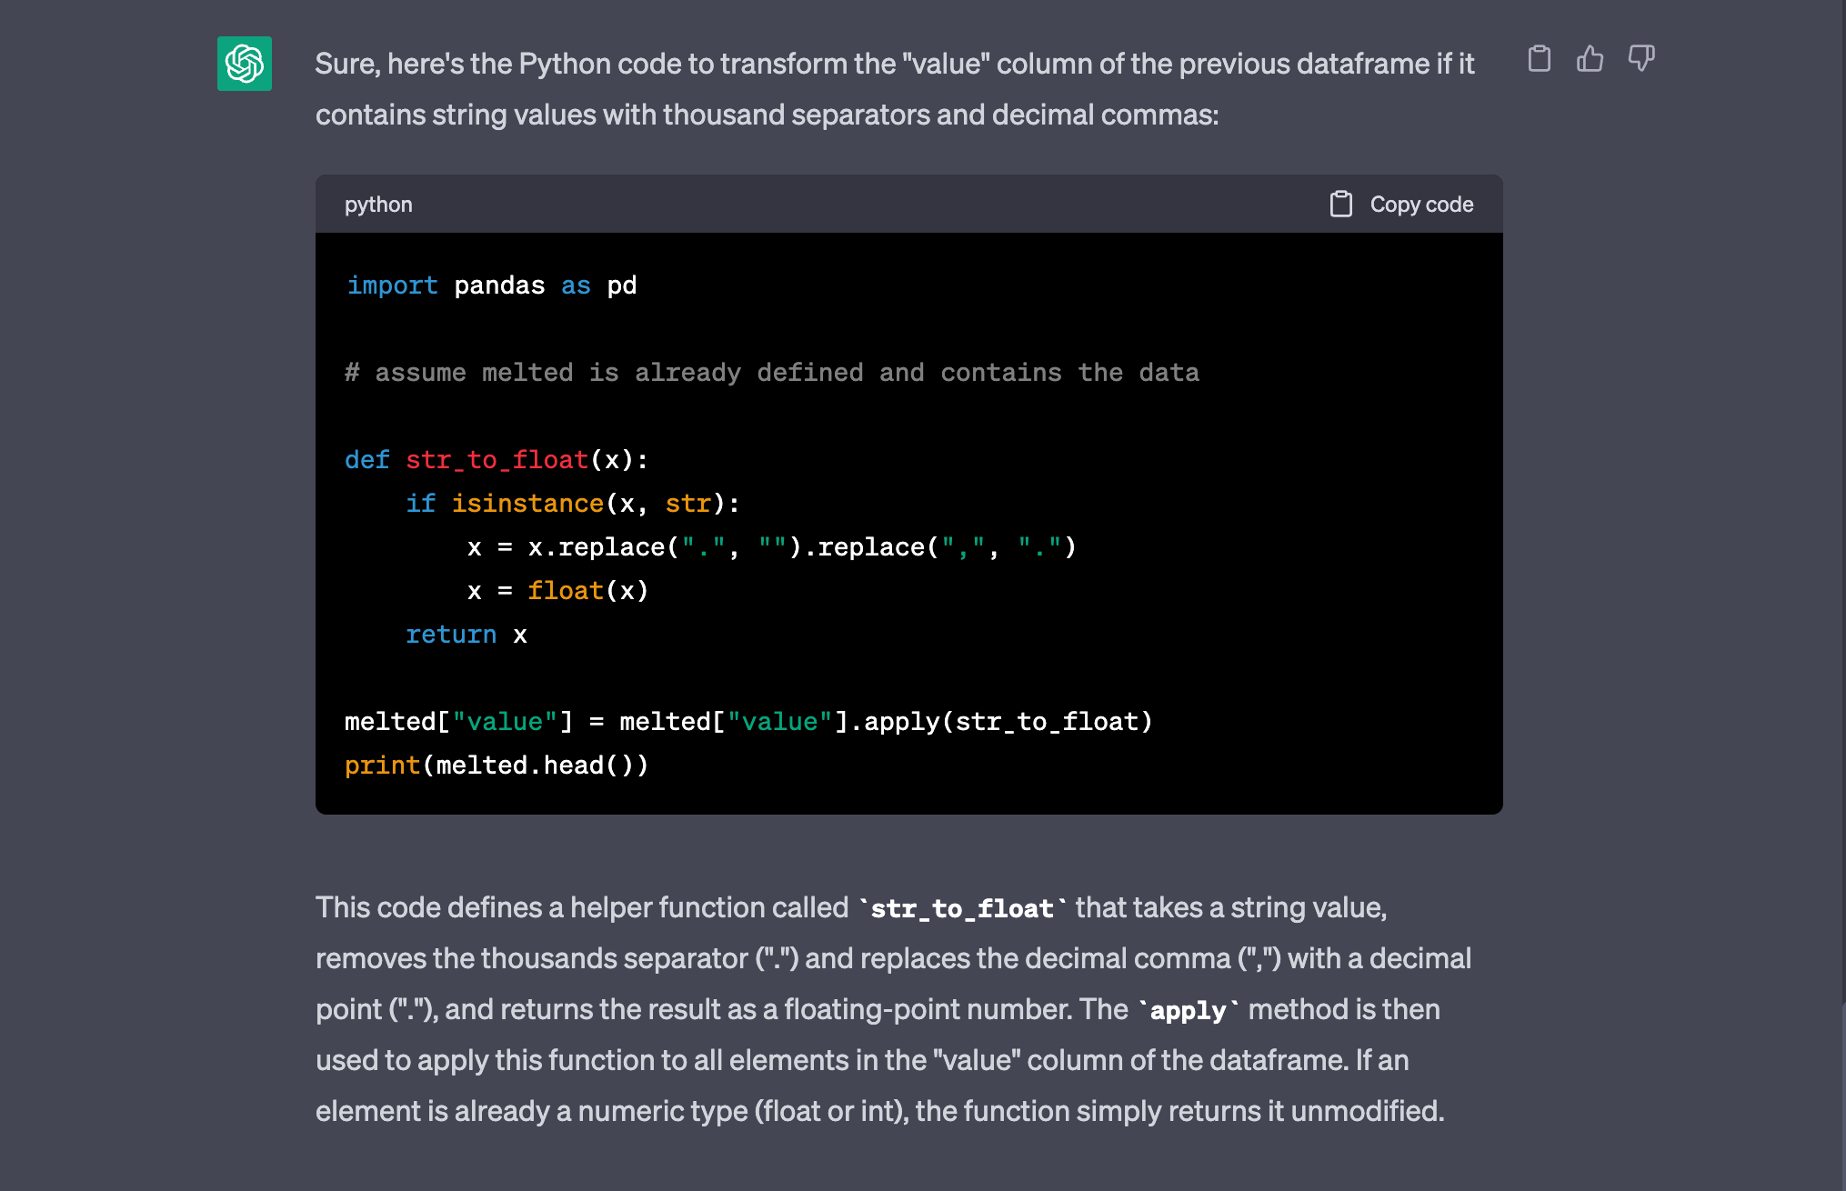1846x1191 pixels.
Task: Click the 'if isinstance(x, str):' line
Action: (x=573, y=504)
